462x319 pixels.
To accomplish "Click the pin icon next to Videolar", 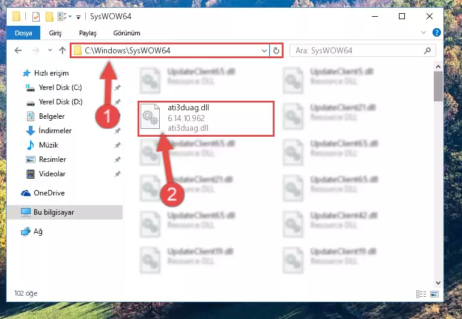I will (118, 174).
